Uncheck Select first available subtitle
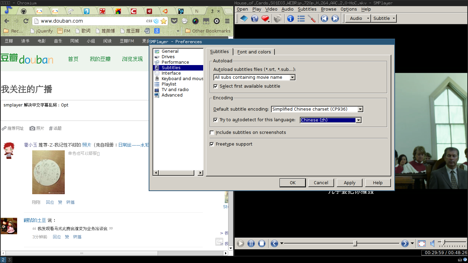Screen dimensions: 468x263 [x=215, y=86]
